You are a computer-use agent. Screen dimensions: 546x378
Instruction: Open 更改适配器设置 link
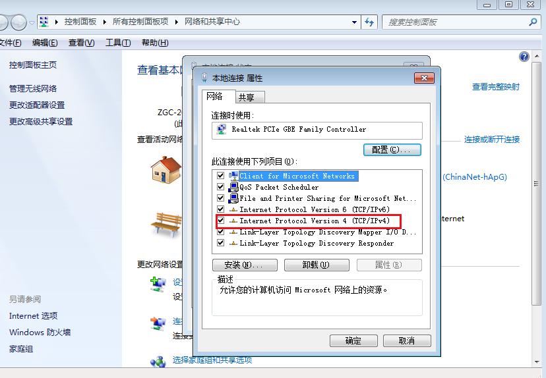pyautogui.click(x=37, y=105)
